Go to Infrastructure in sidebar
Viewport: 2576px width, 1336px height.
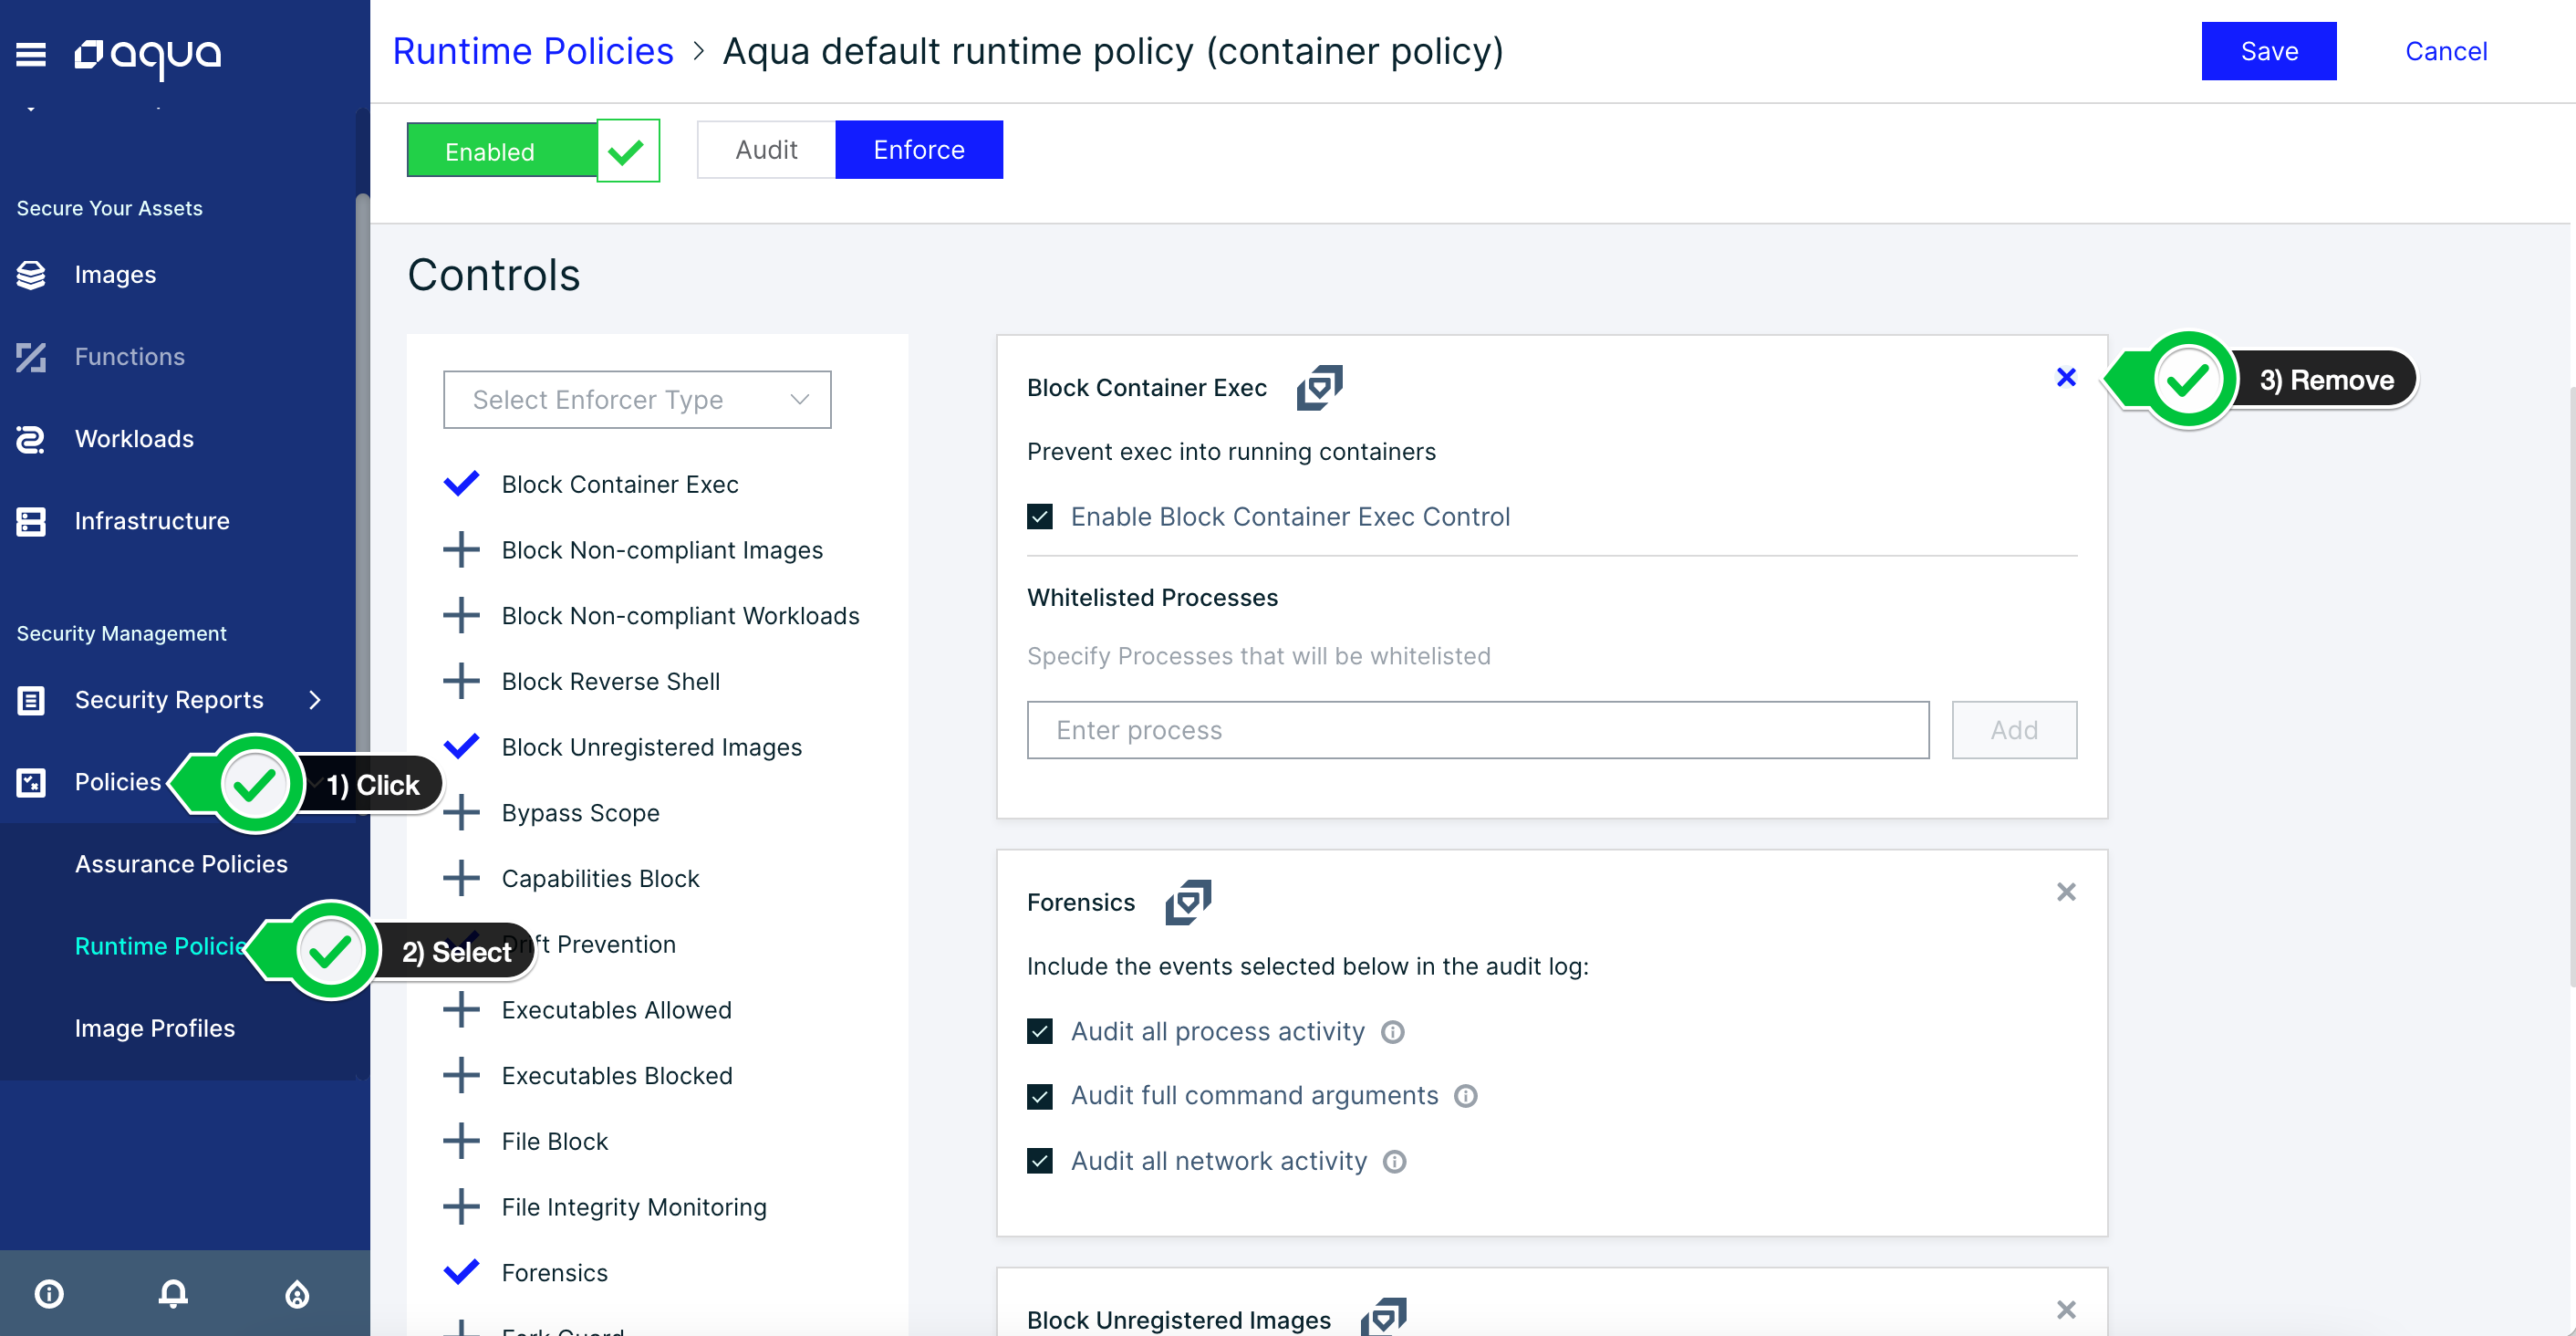click(152, 520)
